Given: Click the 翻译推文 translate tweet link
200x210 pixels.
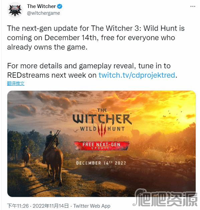Looking at the screenshot, I should coord(16,83).
